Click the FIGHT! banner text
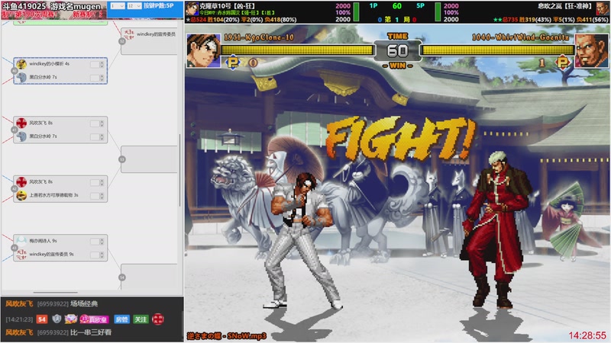Screen dimensions: 611x343 pyautogui.click(x=400, y=139)
